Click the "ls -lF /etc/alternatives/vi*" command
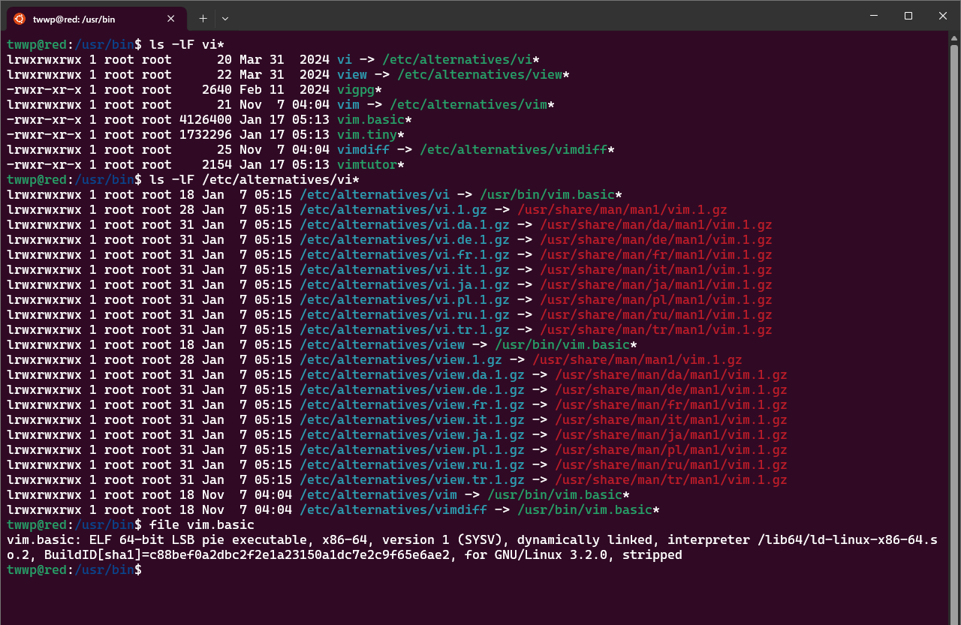961x625 pixels. (x=255, y=180)
